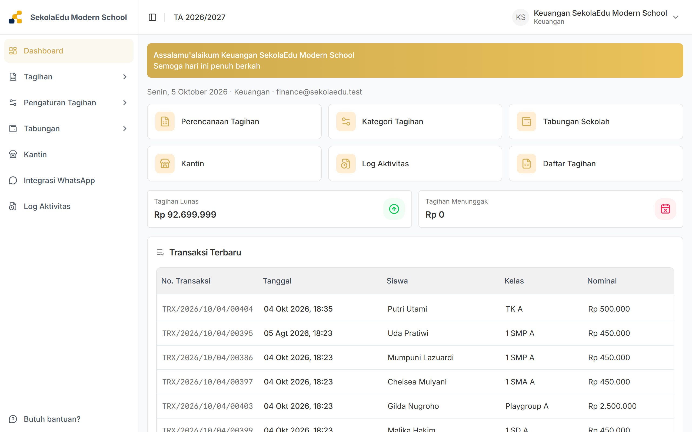The image size is (692, 432).
Task: Click transaction TRX/2026/10/04/00404
Action: coord(208,309)
